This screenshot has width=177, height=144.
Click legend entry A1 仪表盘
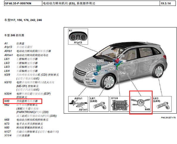[14, 43]
